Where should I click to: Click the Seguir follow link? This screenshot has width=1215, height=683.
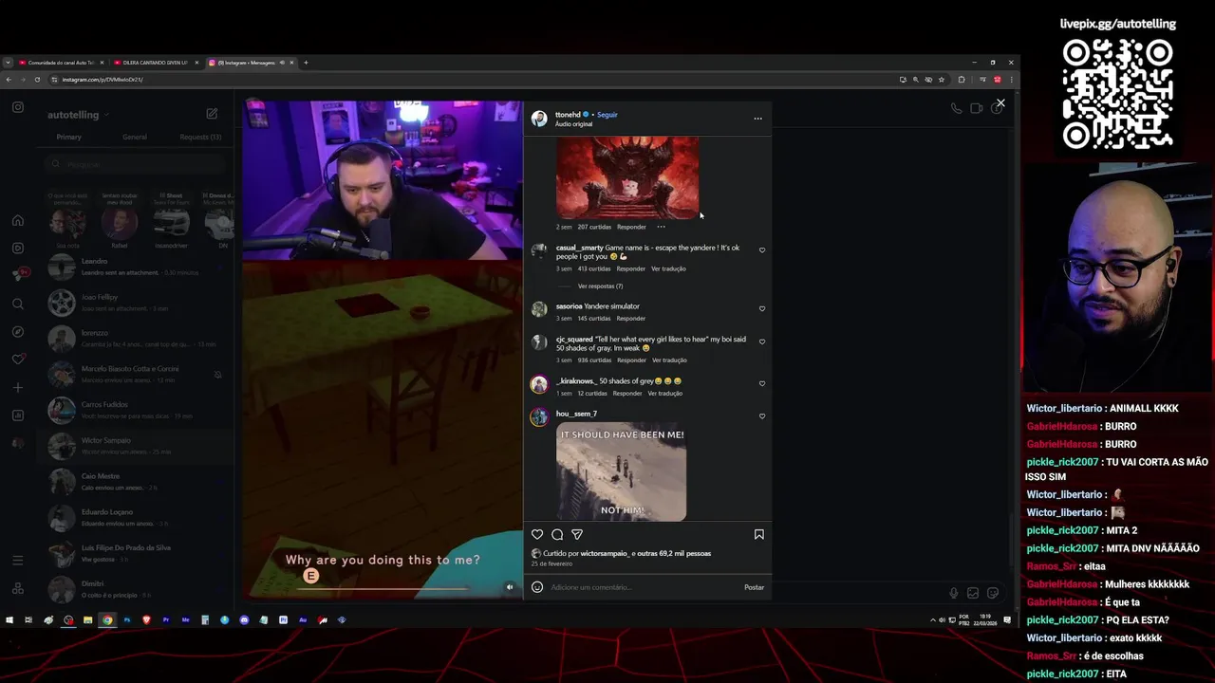click(x=607, y=115)
